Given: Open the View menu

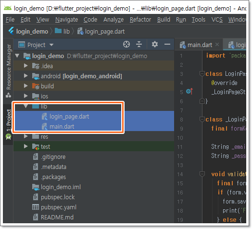Looking at the screenshot, I should pos(43,20).
